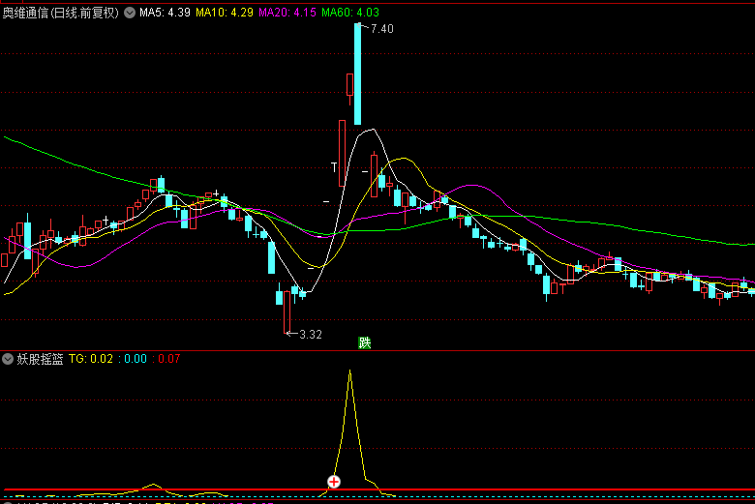Click the hollow red candlestick before the peak

[342, 152]
